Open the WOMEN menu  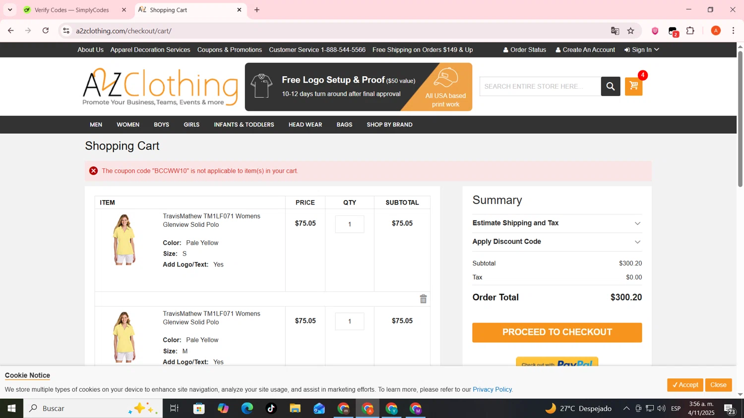pos(128,125)
